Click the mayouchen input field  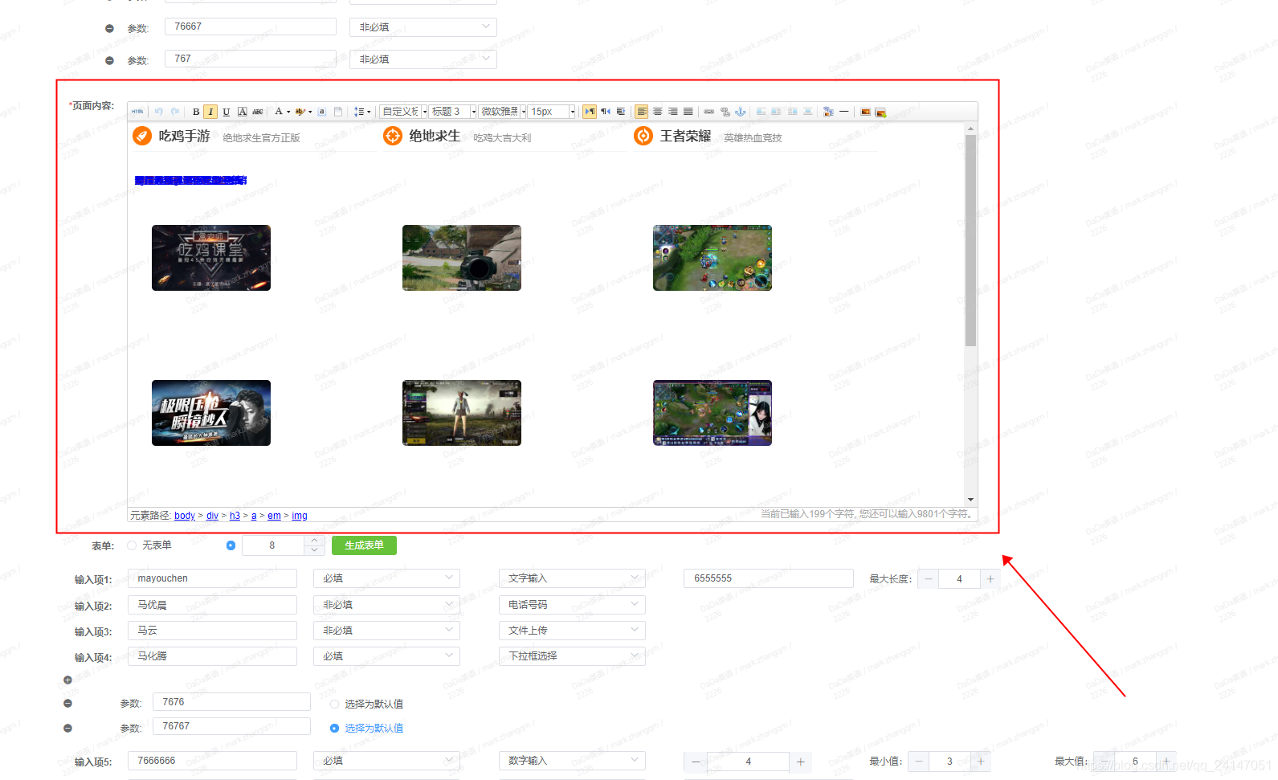212,578
